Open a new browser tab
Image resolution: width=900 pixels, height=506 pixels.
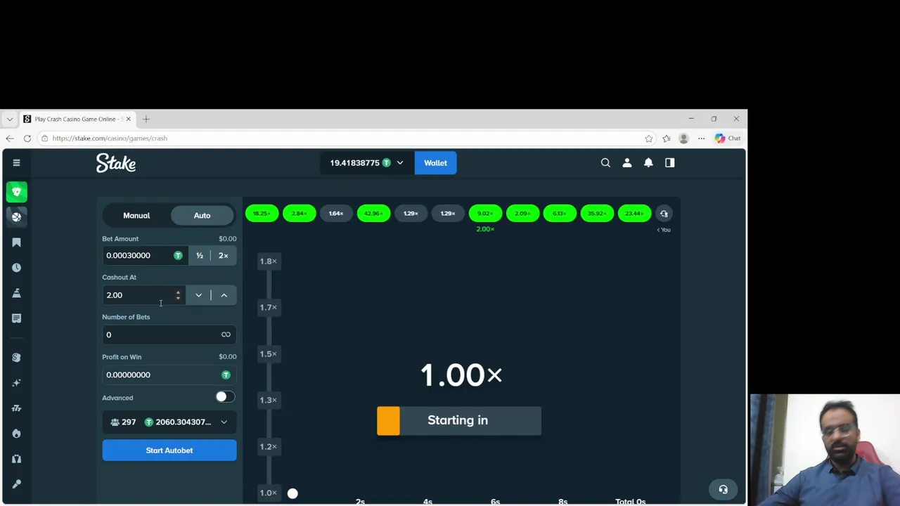click(146, 119)
